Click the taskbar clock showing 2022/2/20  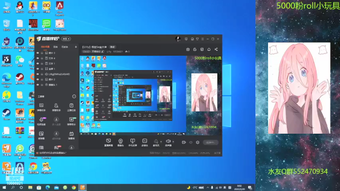239,188
